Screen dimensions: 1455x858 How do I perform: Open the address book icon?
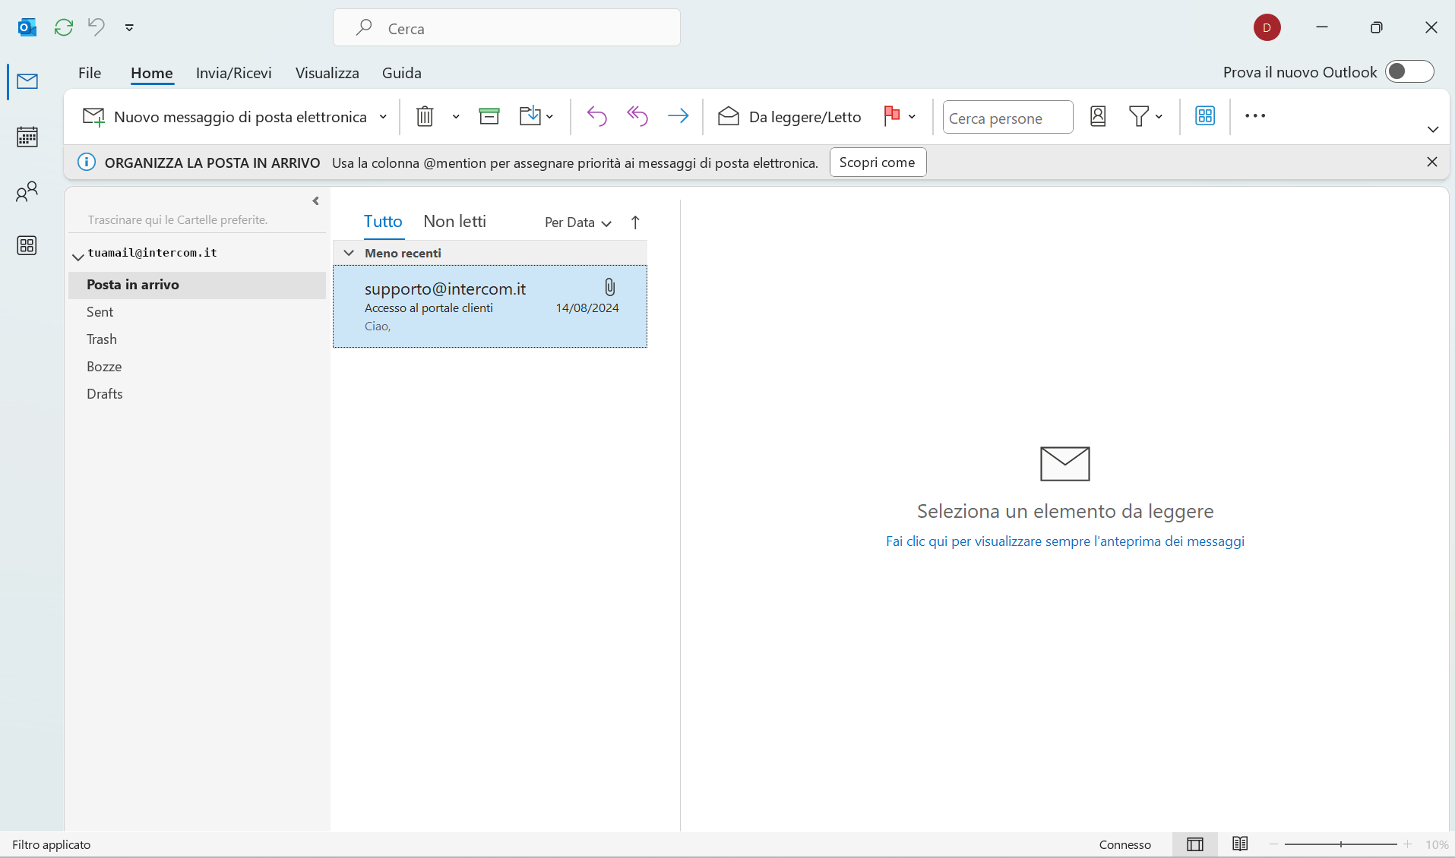pyautogui.click(x=1098, y=116)
